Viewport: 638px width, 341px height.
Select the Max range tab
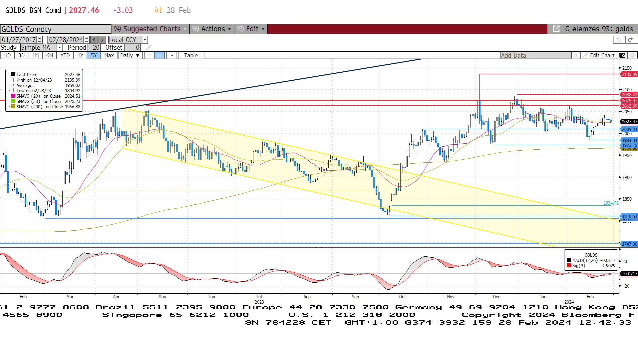[109, 55]
